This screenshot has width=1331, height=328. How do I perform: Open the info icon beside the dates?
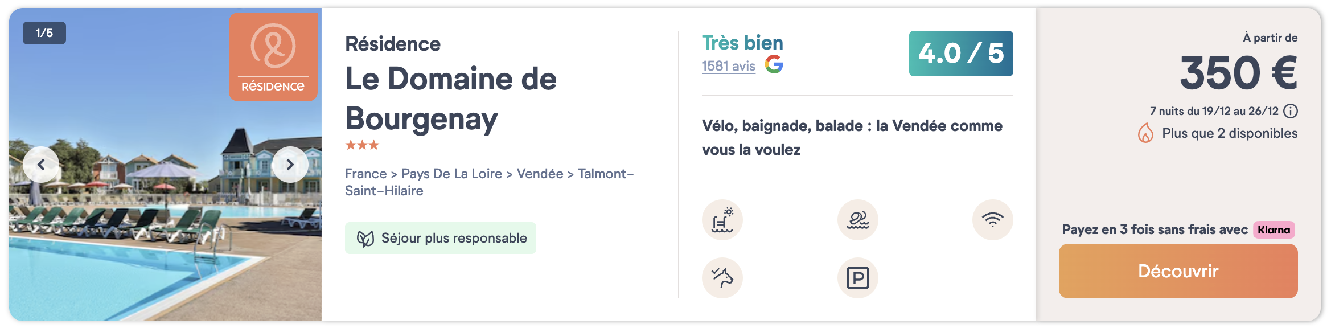[1291, 111]
